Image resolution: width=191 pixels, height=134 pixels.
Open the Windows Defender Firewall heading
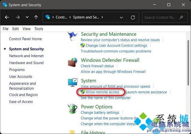110,60
